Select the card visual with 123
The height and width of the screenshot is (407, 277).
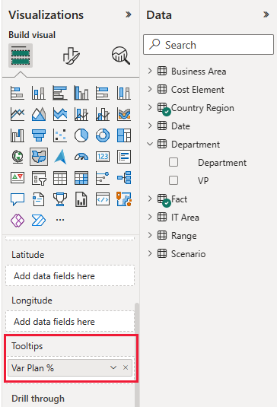coord(103,157)
